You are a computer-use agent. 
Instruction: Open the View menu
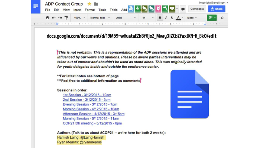coord(66,10)
